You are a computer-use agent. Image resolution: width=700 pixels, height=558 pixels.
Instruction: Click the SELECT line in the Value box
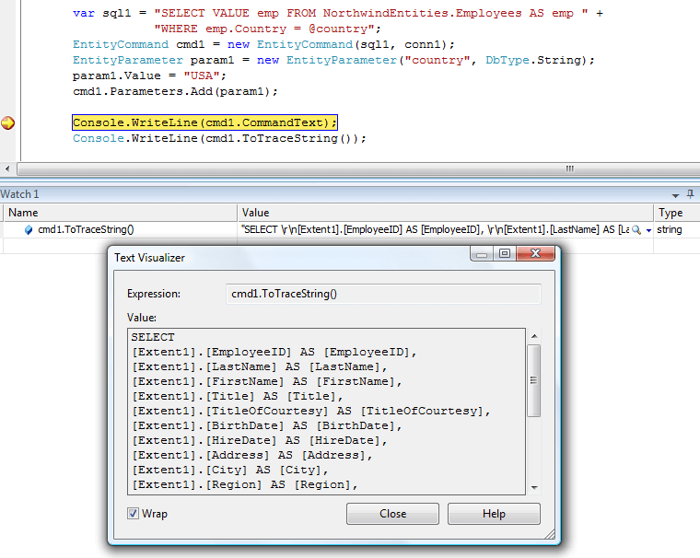(x=153, y=337)
